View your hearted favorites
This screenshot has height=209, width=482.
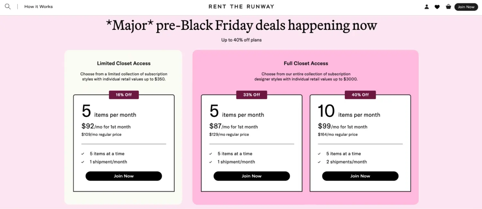[x=437, y=6]
